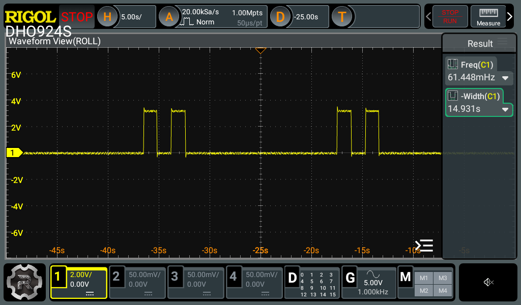Click the channel 1 coupling indicator

point(90,294)
